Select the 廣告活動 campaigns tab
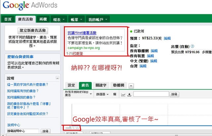Viewport: 212px width, 136px height. [x=26, y=19]
